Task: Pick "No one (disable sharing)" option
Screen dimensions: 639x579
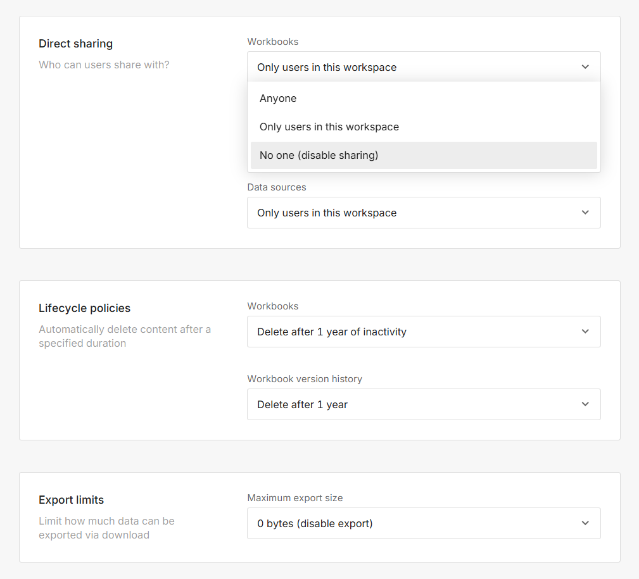Action: (x=319, y=155)
